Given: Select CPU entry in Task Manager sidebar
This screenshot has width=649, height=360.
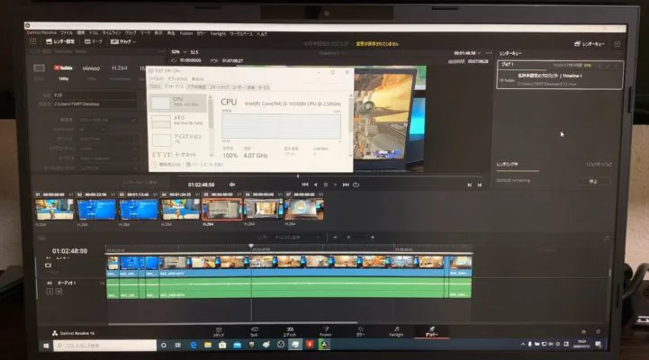Looking at the screenshot, I should point(178,103).
